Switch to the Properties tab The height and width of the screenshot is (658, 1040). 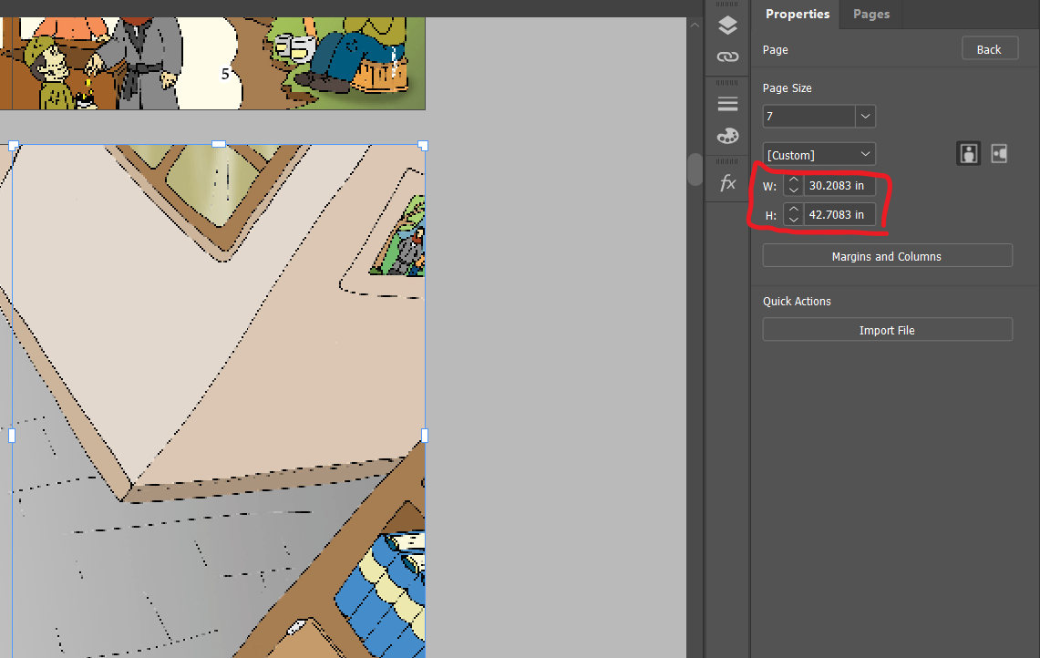797,14
